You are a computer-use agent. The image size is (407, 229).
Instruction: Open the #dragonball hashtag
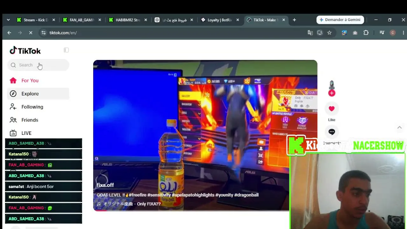(x=246, y=195)
